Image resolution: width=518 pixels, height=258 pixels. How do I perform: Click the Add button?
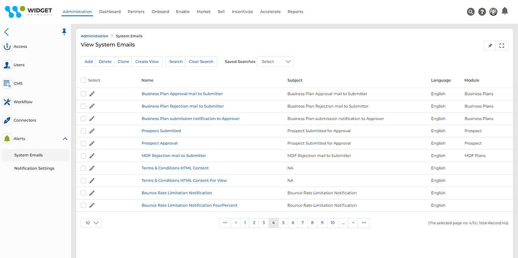click(x=89, y=61)
